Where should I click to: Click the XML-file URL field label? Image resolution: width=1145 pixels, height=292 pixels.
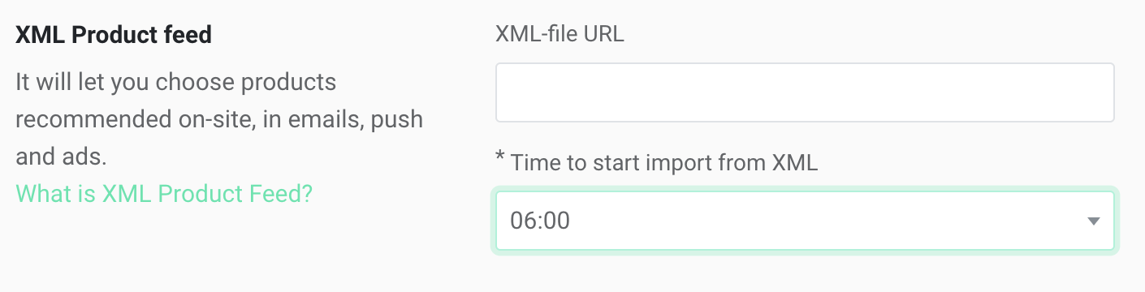(560, 35)
